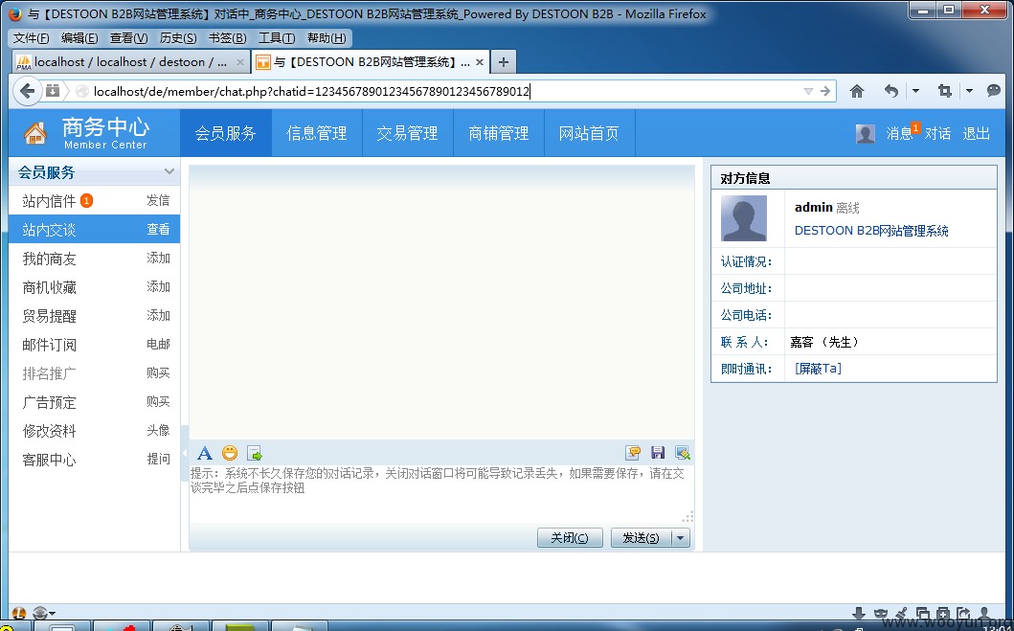Open the 对话 link in header
This screenshot has height=631, width=1014.
point(937,134)
